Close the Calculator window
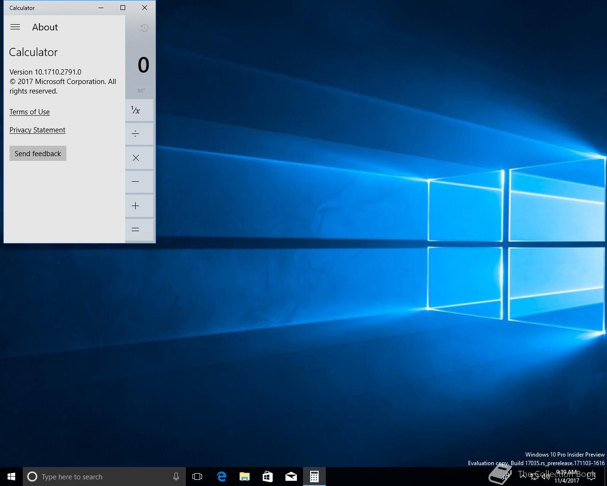Screen dimensions: 607x486 pos(145,8)
